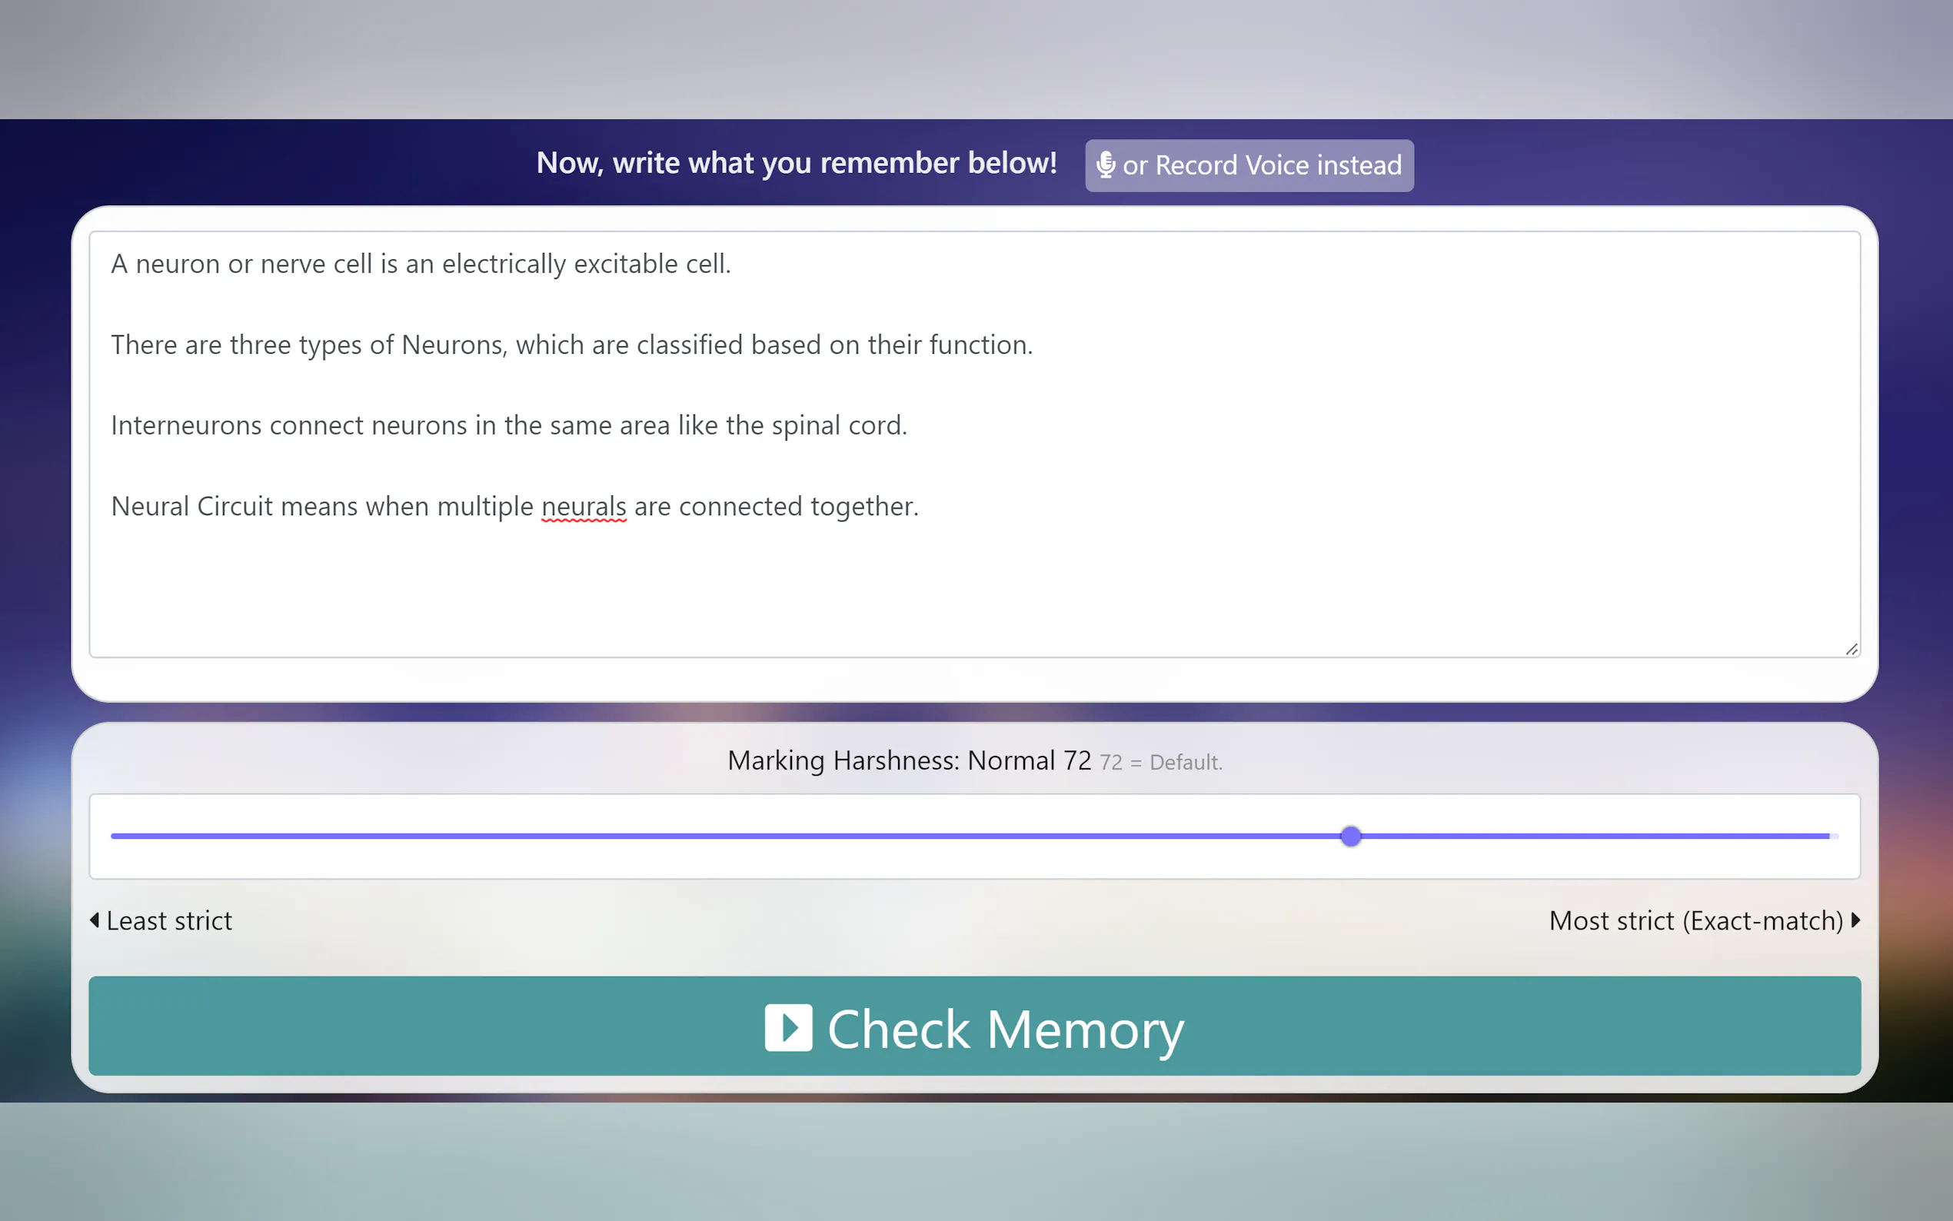The width and height of the screenshot is (1953, 1221).
Task: Click the textarea resize handle corner
Action: click(x=1852, y=648)
